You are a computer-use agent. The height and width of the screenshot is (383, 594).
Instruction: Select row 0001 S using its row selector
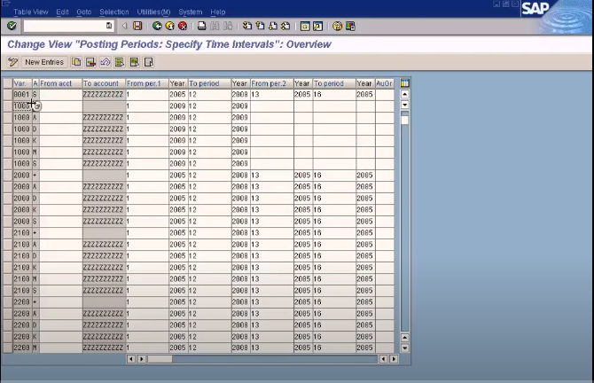tap(8, 94)
